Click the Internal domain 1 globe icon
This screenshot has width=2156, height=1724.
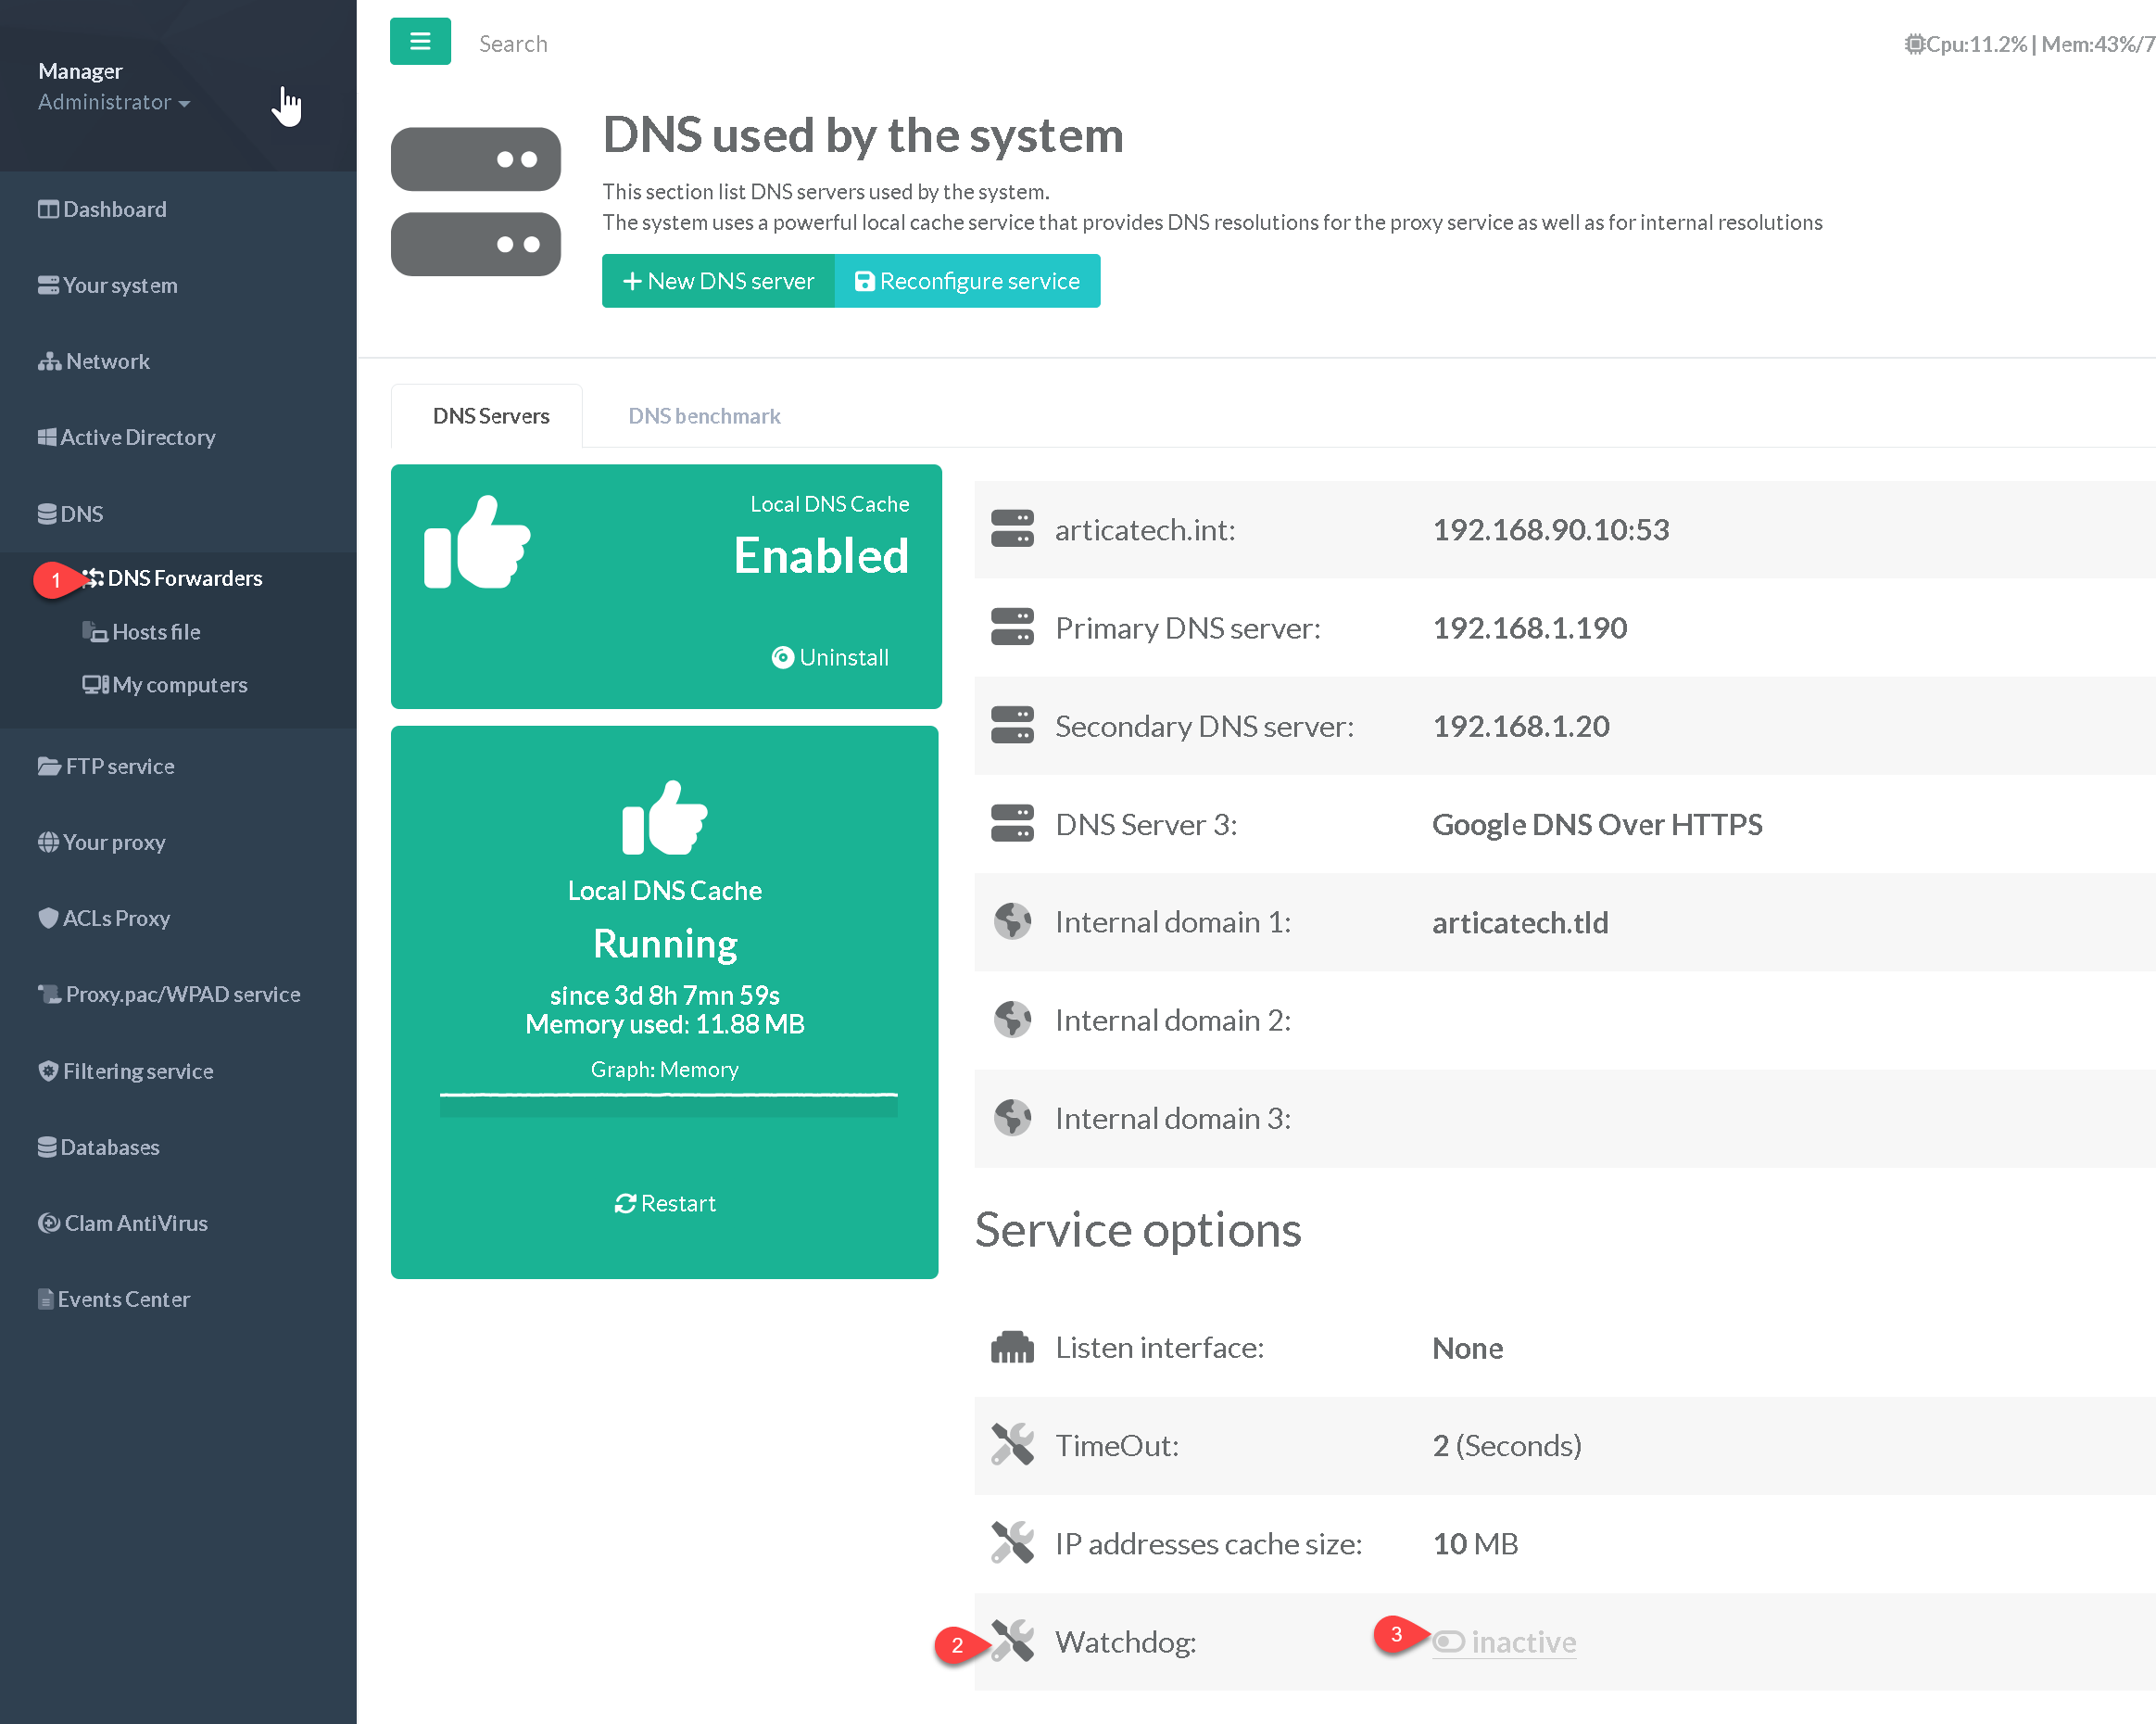(x=1012, y=921)
